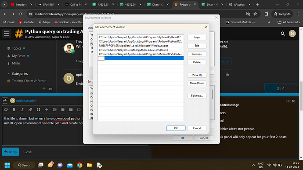Open Trading Charts & Strategies category

click(28, 81)
